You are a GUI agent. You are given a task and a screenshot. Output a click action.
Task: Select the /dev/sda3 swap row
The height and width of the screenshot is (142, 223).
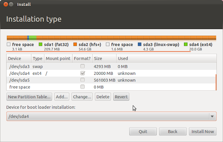tap(111, 66)
